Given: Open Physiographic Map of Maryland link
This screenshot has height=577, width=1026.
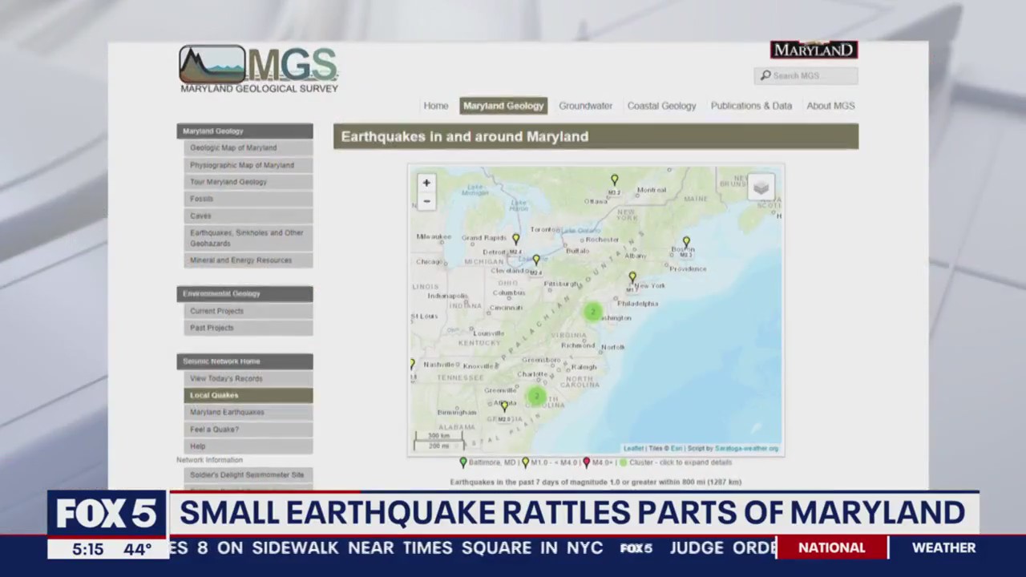Looking at the screenshot, I should (248, 165).
